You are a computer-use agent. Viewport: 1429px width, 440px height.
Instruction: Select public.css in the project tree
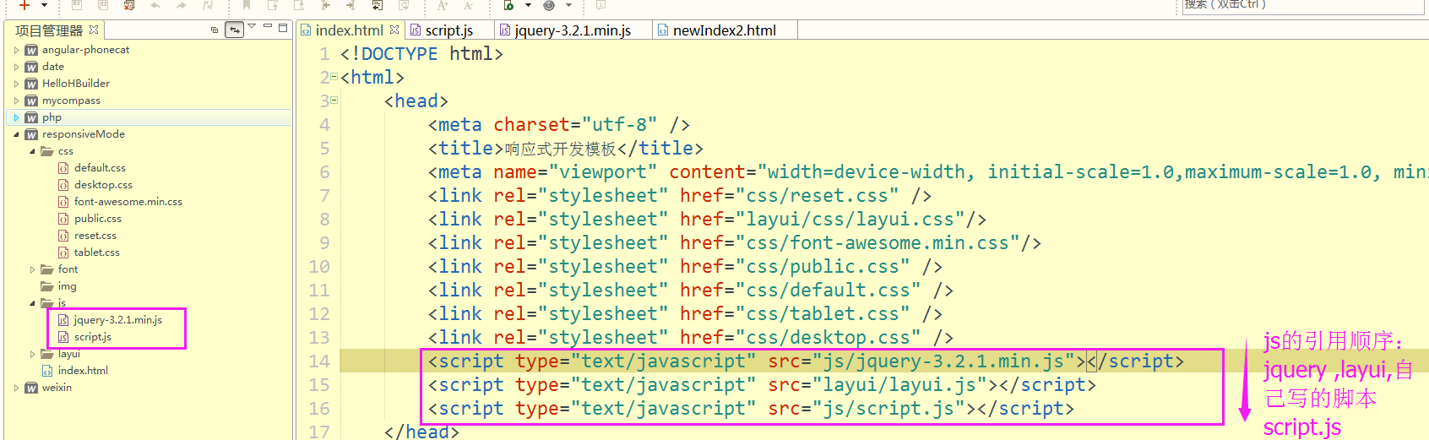(x=98, y=219)
